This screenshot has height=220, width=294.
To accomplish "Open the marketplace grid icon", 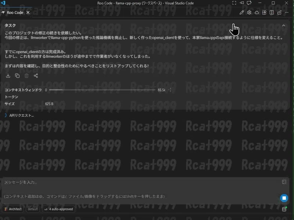I will (x=264, y=13).
